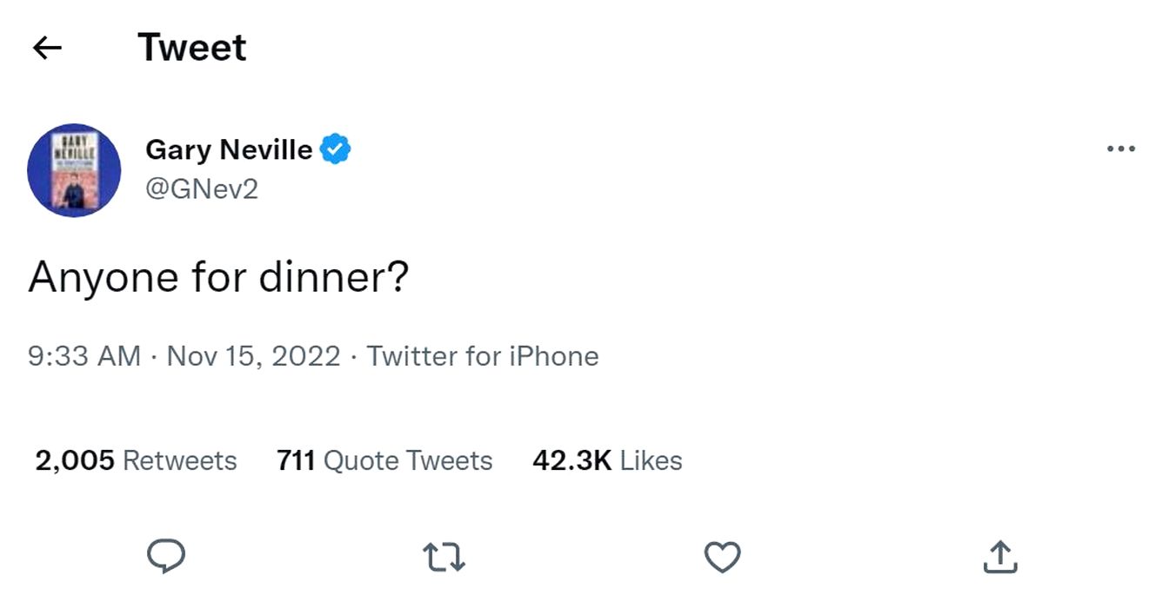1169x608 pixels.
Task: Show the Likes list
Action: [651, 460]
